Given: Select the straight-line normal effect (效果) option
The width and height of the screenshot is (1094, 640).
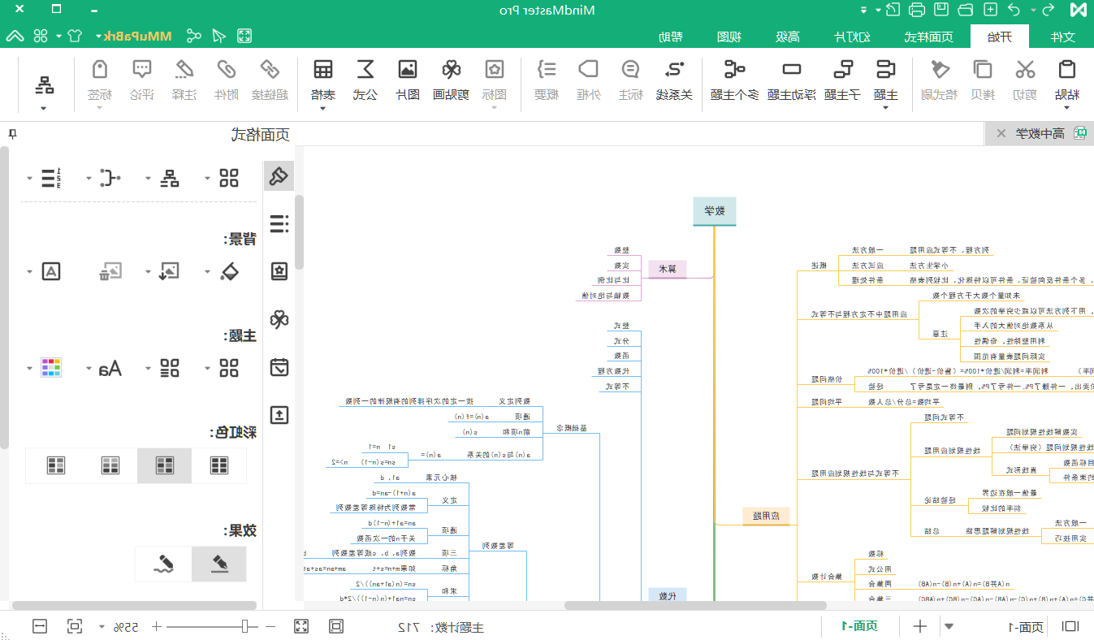Looking at the screenshot, I should coord(219,564).
